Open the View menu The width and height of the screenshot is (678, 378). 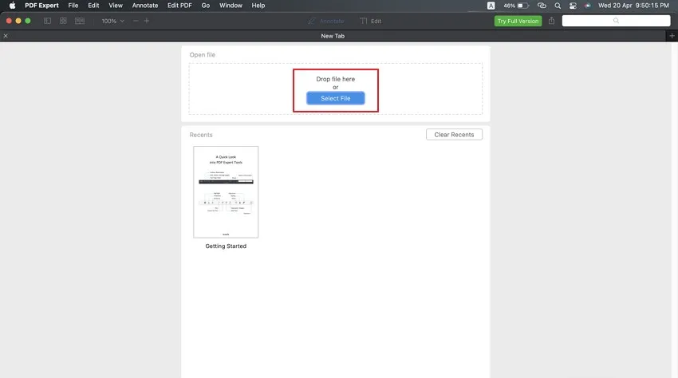click(x=116, y=6)
